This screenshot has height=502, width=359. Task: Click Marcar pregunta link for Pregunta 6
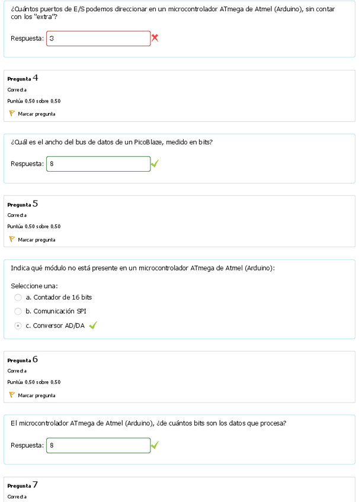point(37,395)
